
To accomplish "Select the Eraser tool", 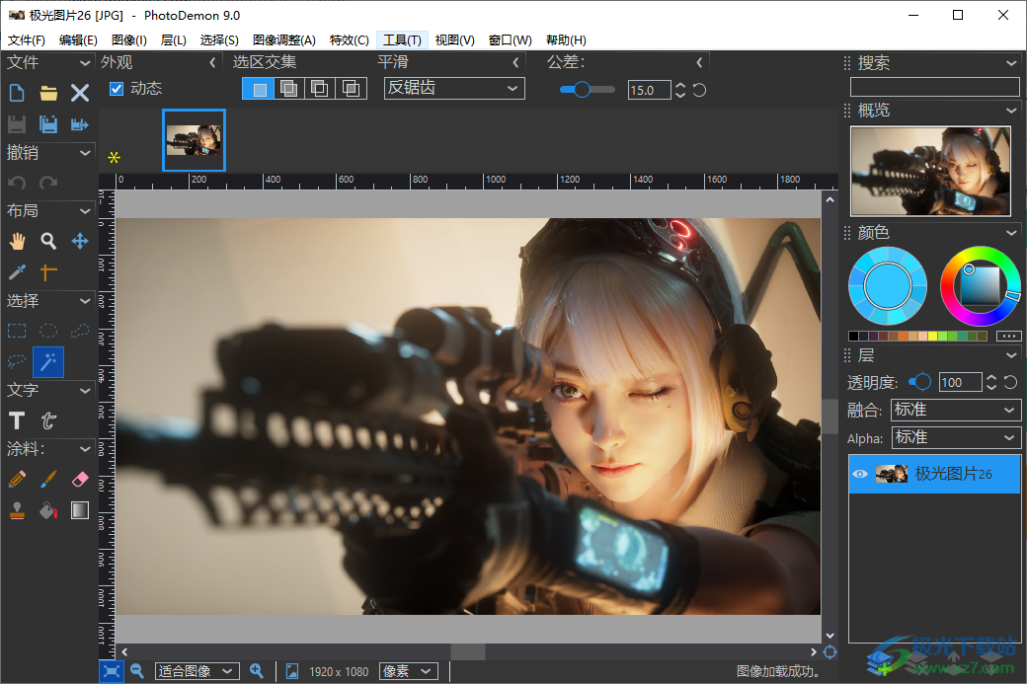I will [x=80, y=479].
